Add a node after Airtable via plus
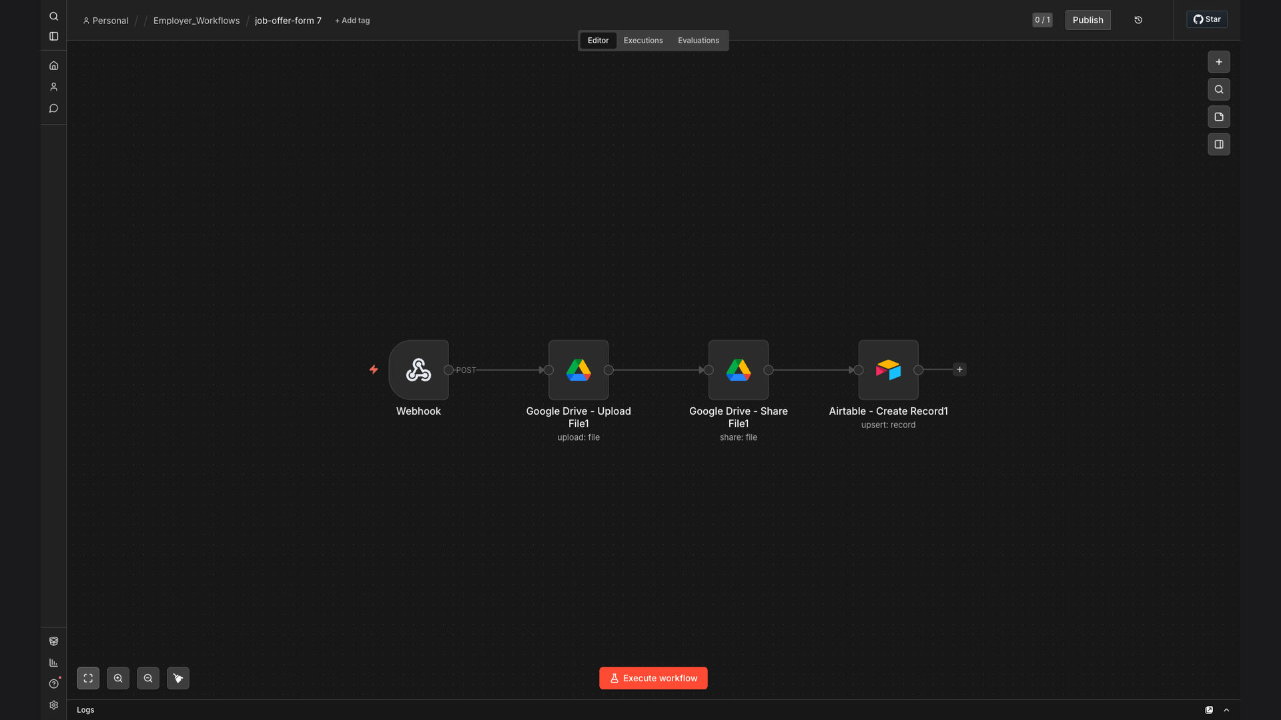 pyautogui.click(x=959, y=369)
